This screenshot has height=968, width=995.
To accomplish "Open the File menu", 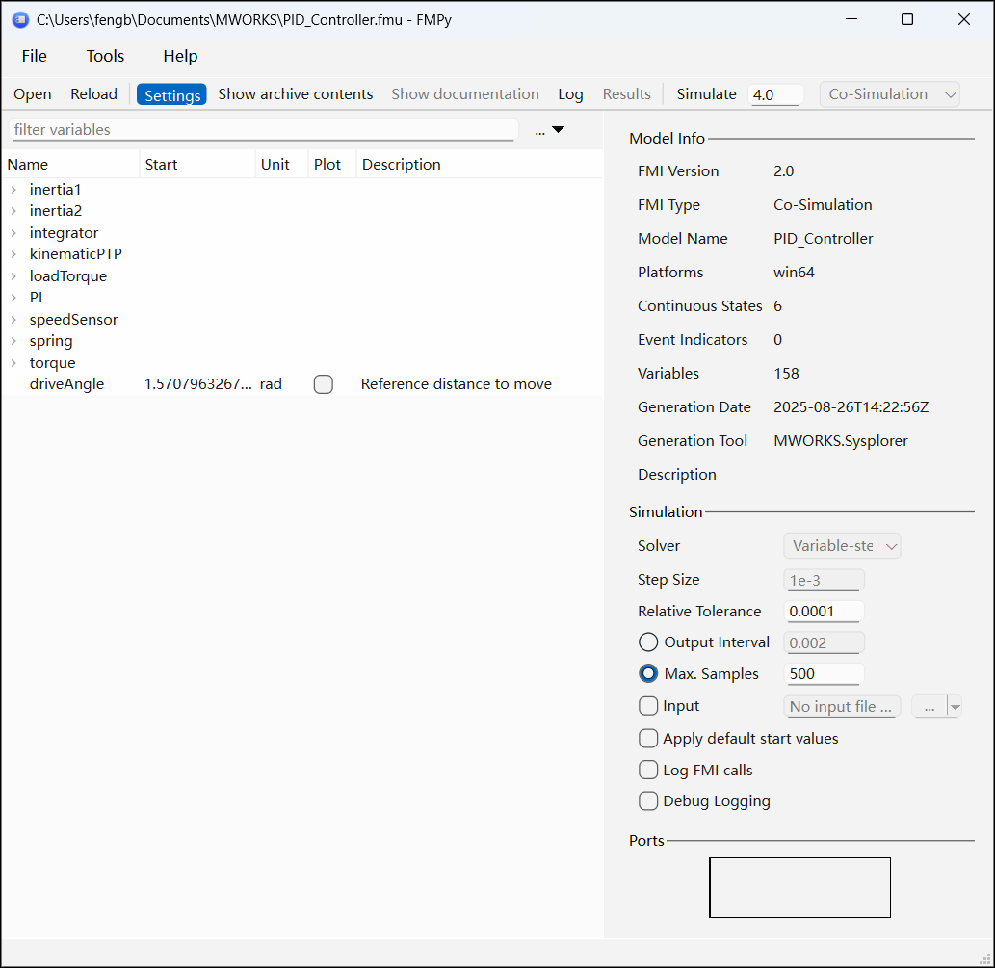I will [x=35, y=56].
